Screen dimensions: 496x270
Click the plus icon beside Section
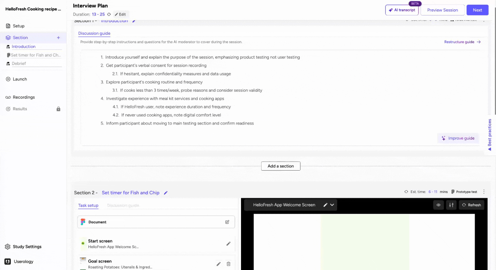tap(59, 38)
